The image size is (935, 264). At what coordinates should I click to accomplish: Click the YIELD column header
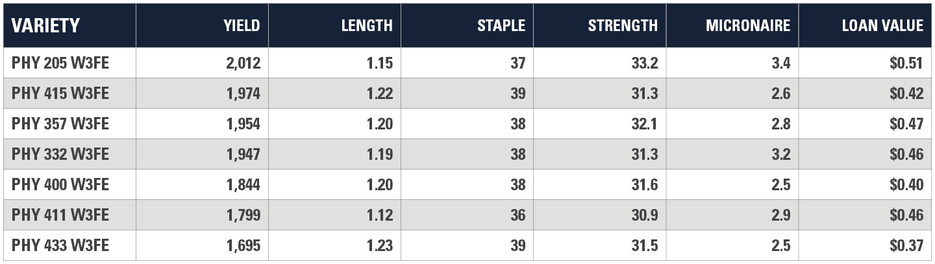tap(242, 25)
